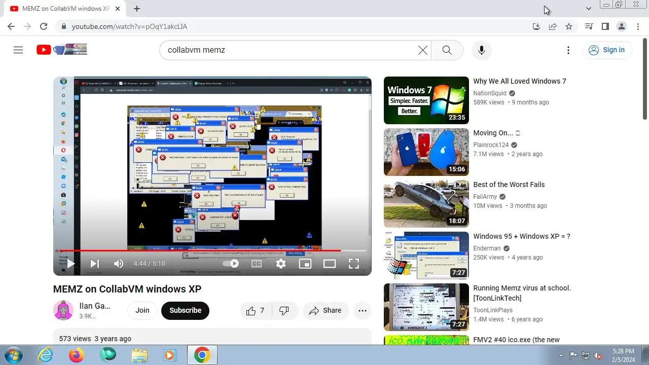Open YouTube settings three-dot menu

coord(568,50)
